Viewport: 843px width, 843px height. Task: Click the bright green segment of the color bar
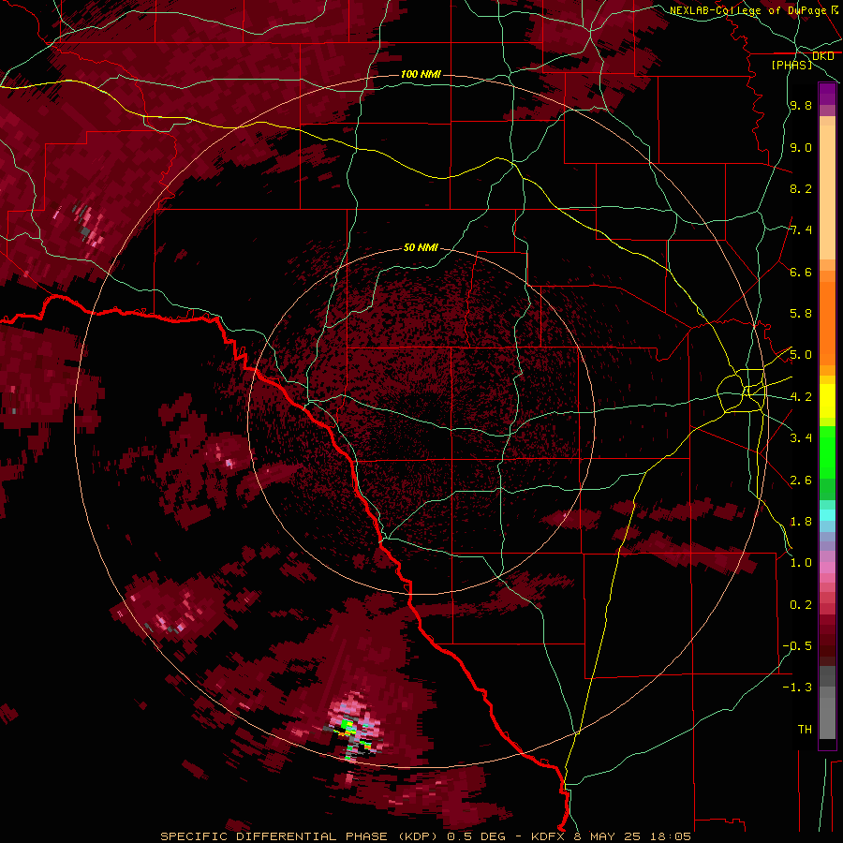tap(827, 452)
